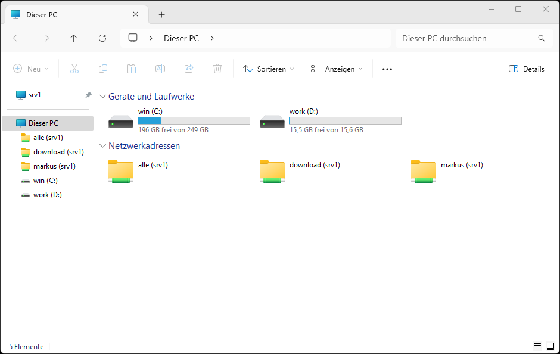Maximize the Explorer window
The image size is (560, 354).
[x=518, y=10]
